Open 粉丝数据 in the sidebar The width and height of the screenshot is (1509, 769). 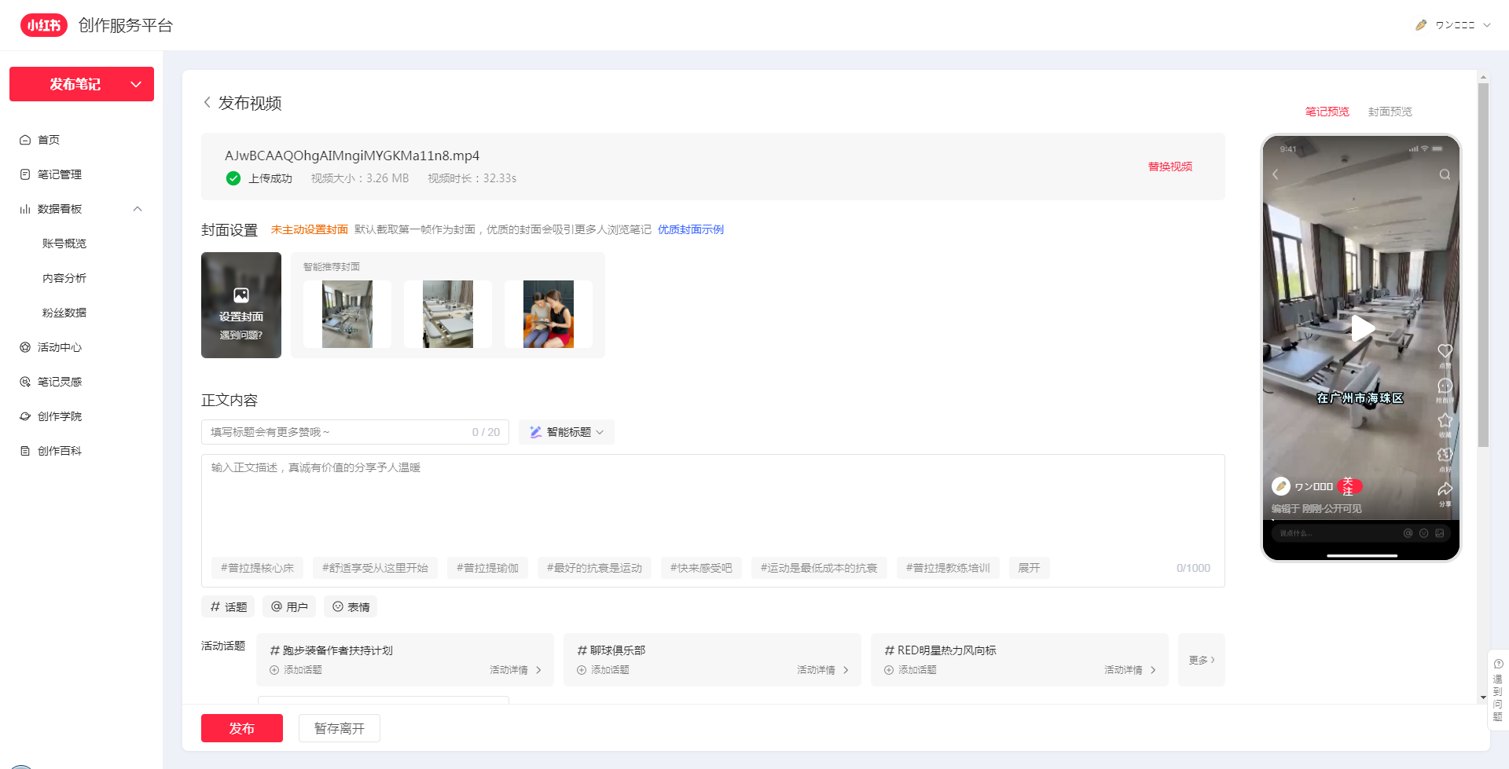[64, 313]
